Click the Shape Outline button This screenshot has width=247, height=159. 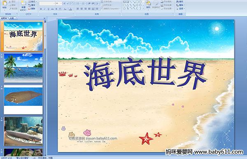[x=167, y=5]
